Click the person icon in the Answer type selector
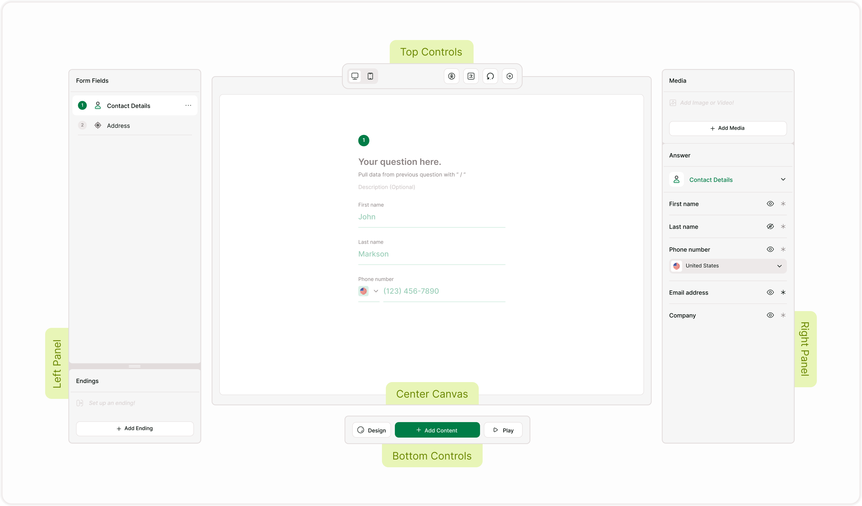 (x=676, y=179)
